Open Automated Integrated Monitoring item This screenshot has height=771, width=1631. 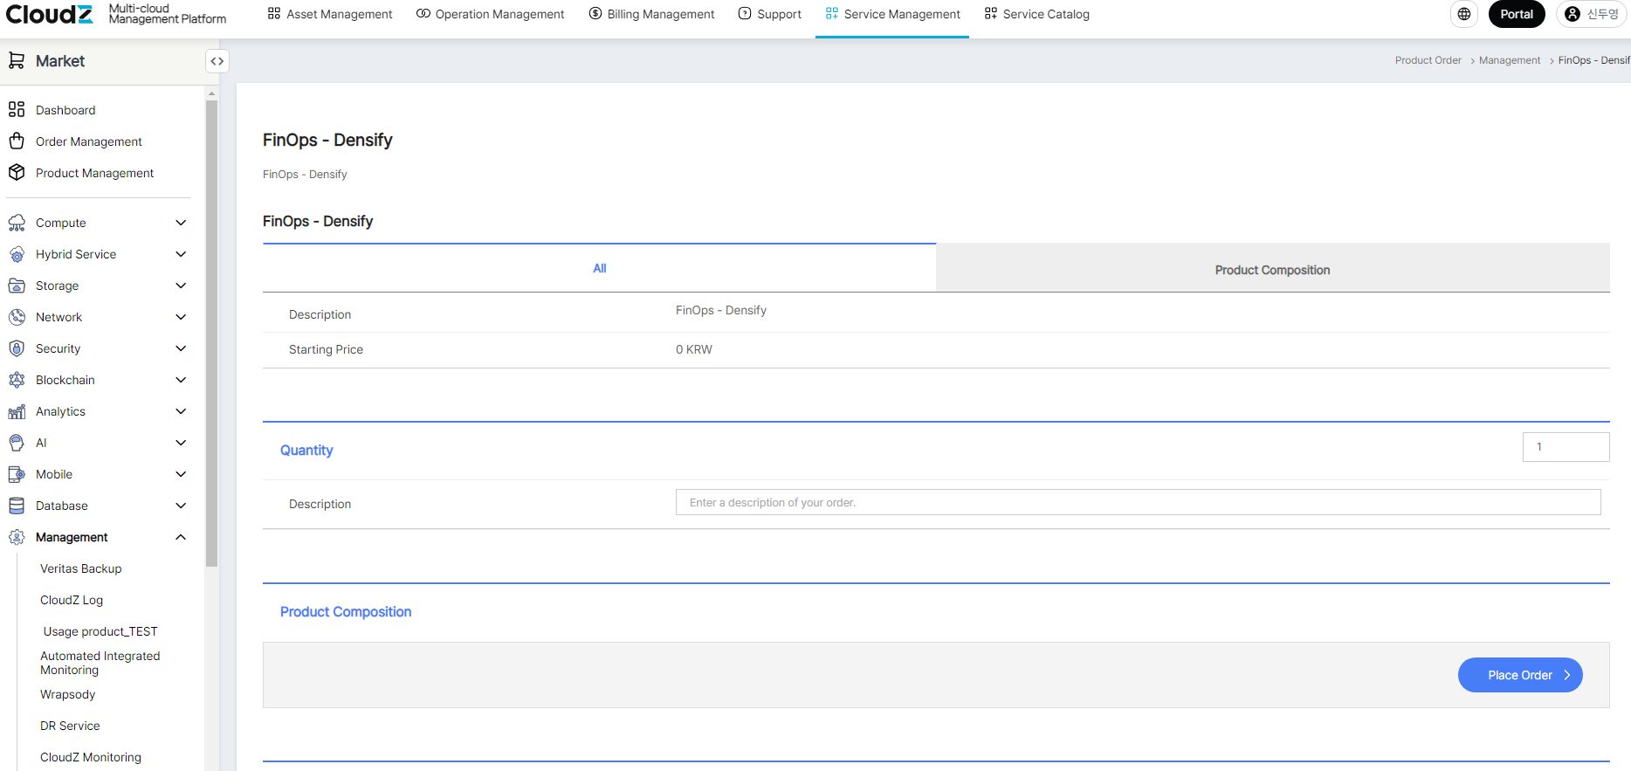click(100, 663)
